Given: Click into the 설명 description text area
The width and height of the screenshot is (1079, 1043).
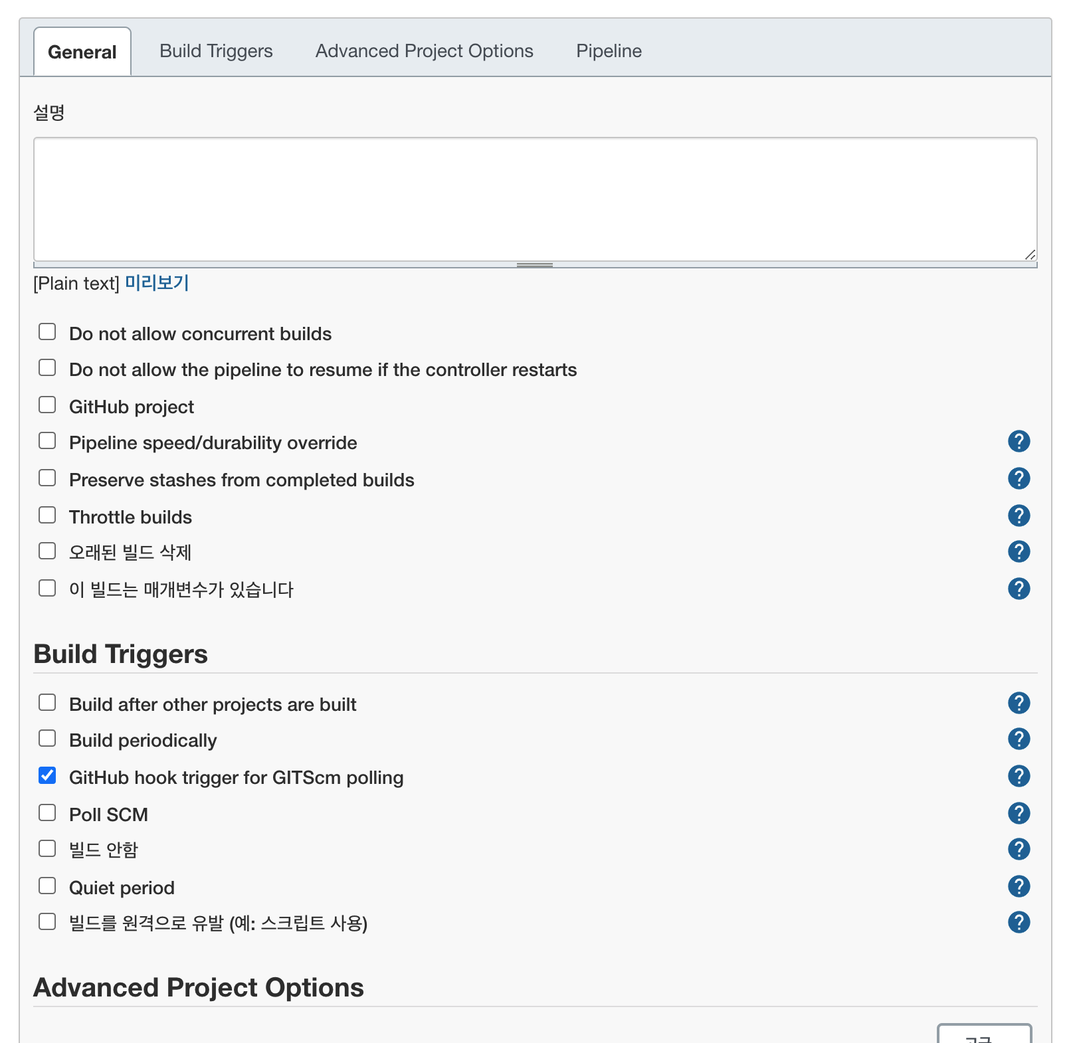Looking at the screenshot, I should (535, 199).
